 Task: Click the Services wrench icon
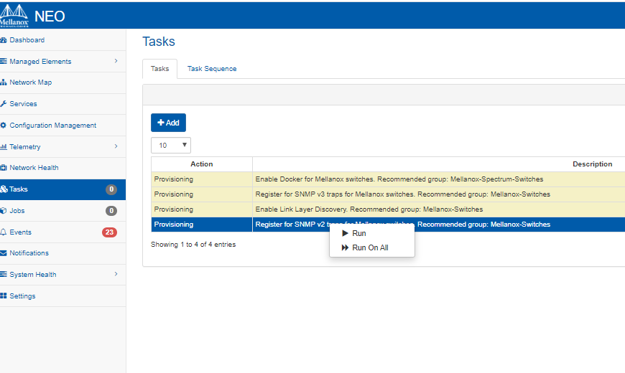[4, 104]
